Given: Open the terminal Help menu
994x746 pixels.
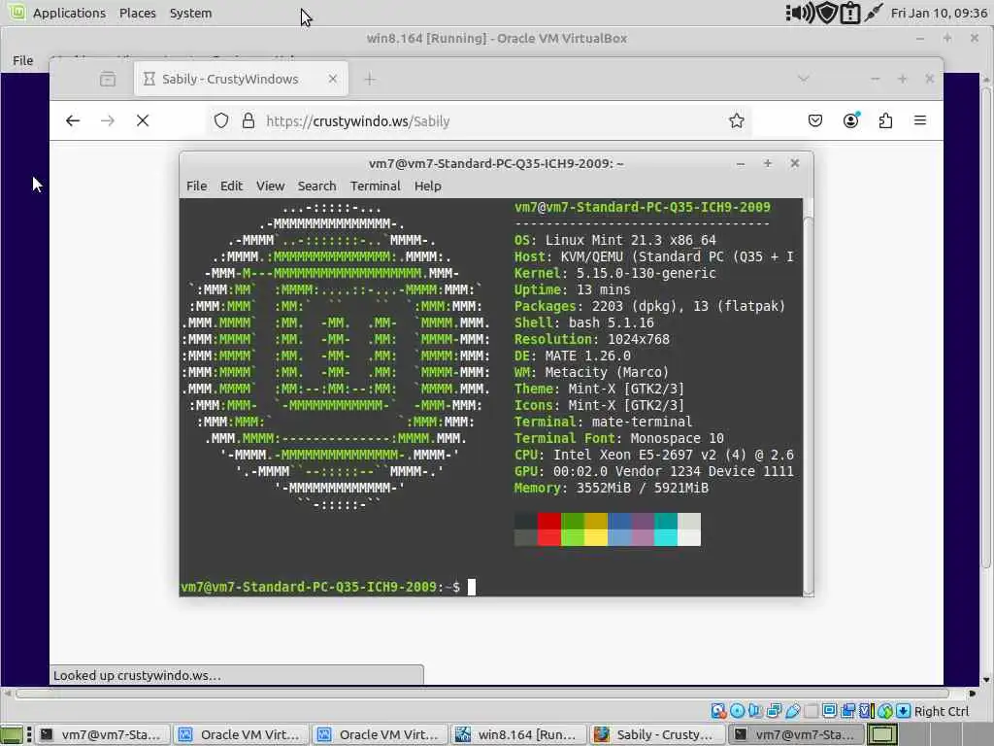Looking at the screenshot, I should (428, 186).
